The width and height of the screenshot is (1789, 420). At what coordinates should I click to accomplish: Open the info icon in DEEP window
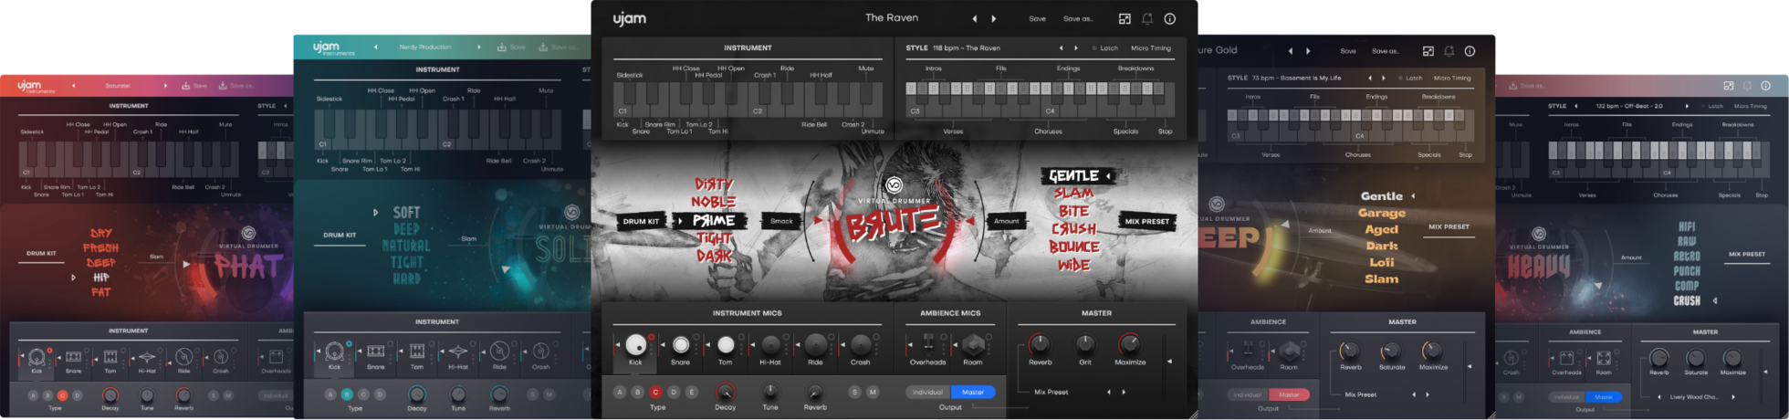[x=1470, y=51]
